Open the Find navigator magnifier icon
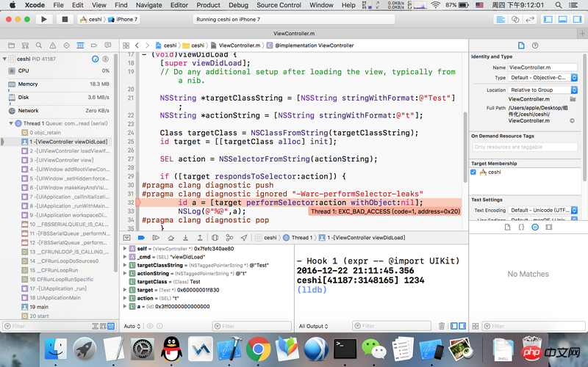The height and width of the screenshot is (367, 588). coord(37,45)
